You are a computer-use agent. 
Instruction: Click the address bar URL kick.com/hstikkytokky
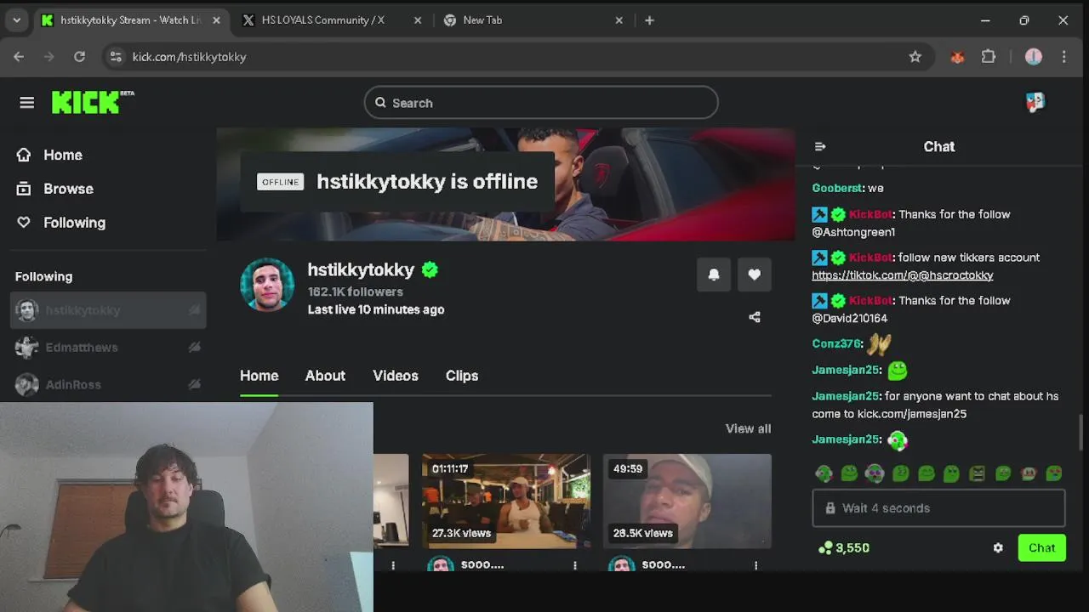tap(189, 57)
